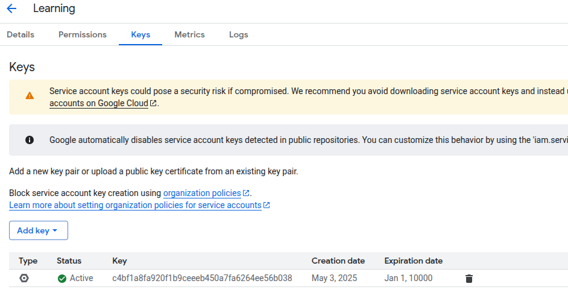The width and height of the screenshot is (568, 304).
Task: Open the Add key dropdown
Action: click(38, 230)
